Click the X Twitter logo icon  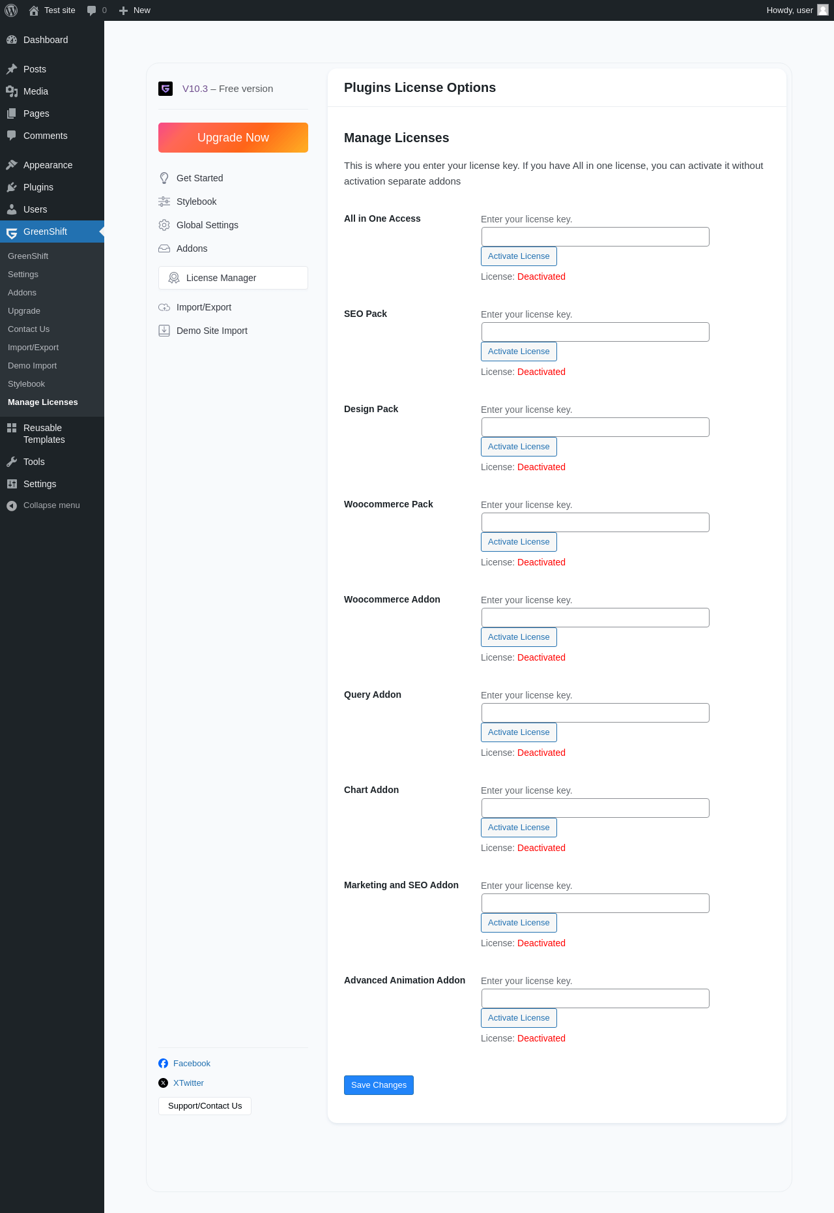point(163,1083)
